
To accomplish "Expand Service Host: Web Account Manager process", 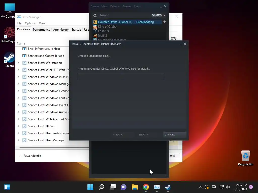I will coord(18,119).
